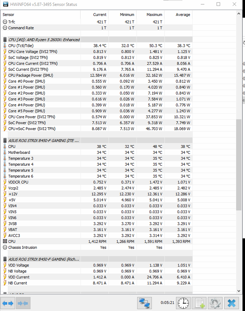Click the Maximum column header
The height and width of the screenshot is (311, 245).
pos(150,14)
